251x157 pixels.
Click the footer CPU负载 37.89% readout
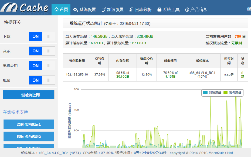click(x=98, y=153)
